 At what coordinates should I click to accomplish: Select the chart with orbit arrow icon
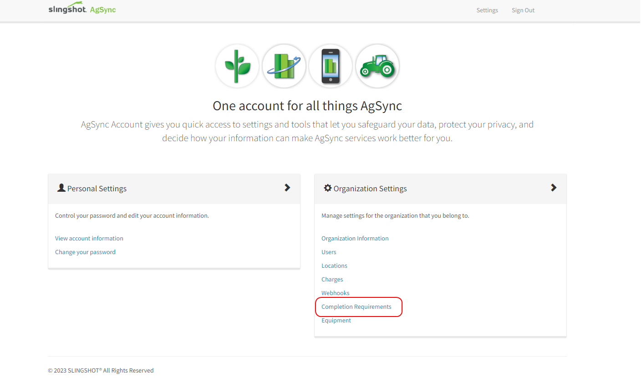(x=284, y=66)
